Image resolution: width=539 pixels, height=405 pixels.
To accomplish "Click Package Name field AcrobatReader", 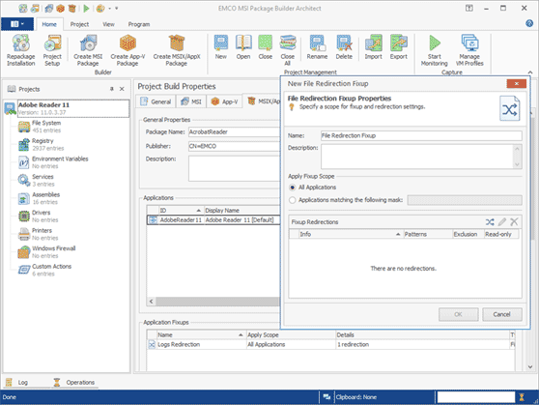I will tap(234, 131).
